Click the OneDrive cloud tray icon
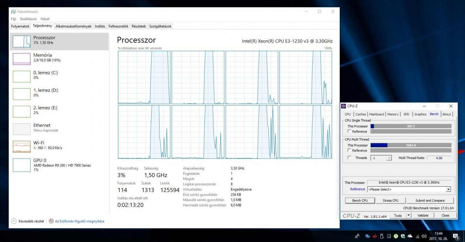 point(410,236)
